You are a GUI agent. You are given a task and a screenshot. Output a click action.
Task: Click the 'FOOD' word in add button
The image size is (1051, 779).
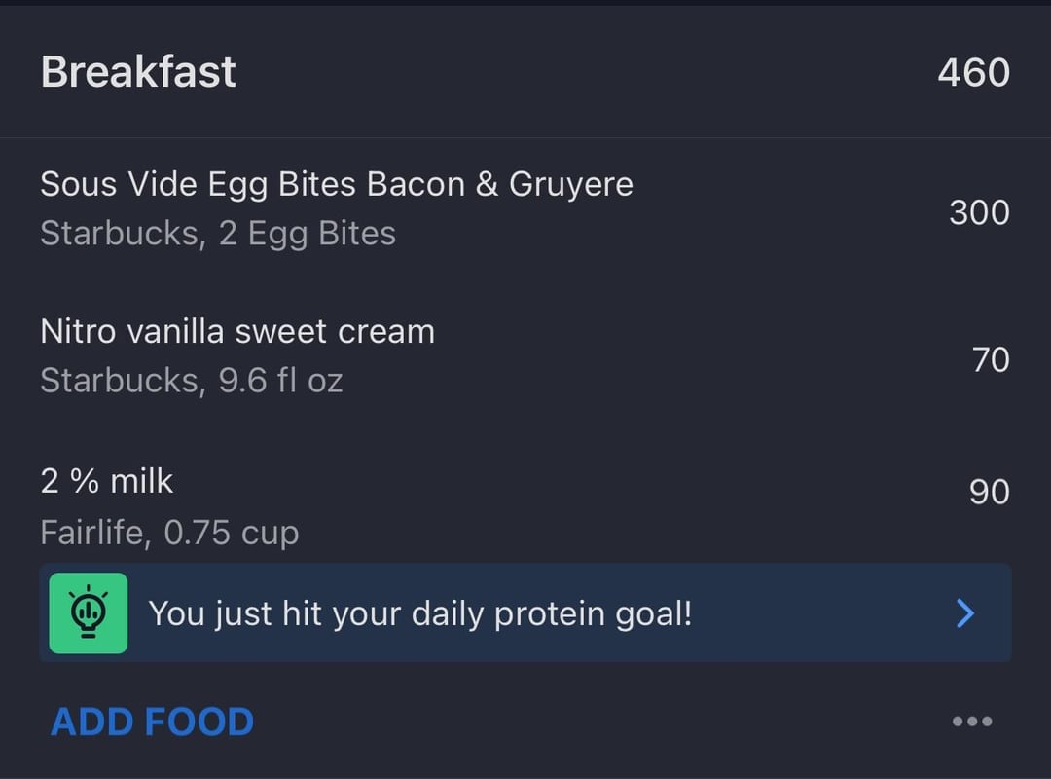pyautogui.click(x=199, y=722)
